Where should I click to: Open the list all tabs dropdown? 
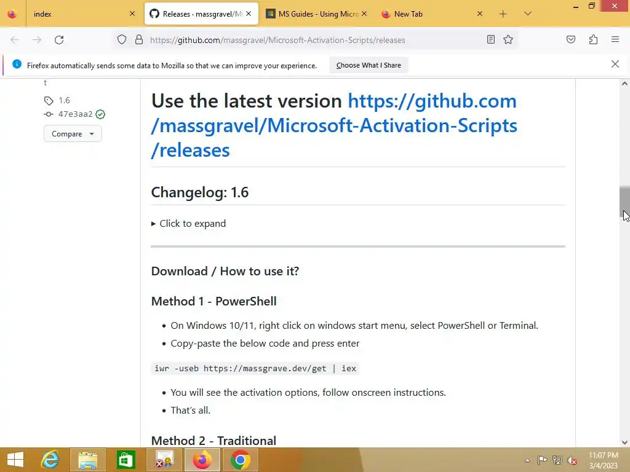point(528,14)
